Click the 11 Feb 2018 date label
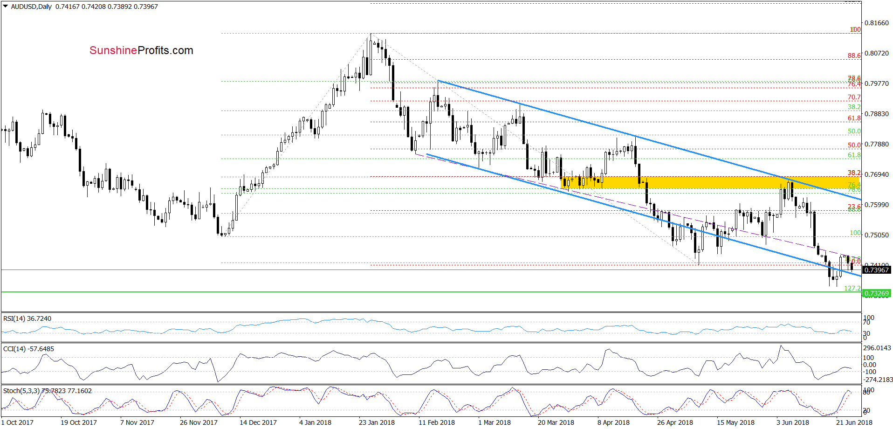This screenshot has height=429, width=893. pos(437,422)
